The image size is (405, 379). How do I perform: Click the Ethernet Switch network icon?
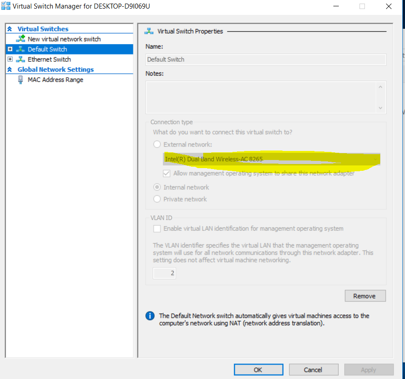point(21,59)
